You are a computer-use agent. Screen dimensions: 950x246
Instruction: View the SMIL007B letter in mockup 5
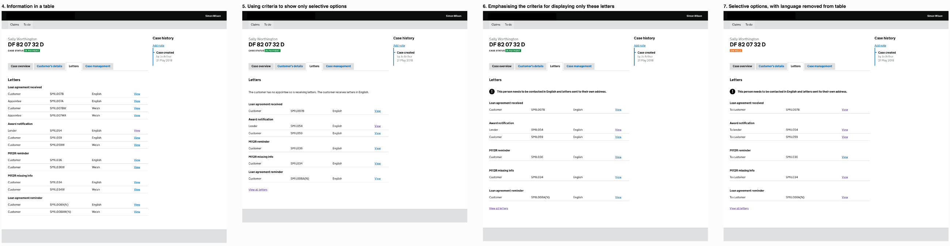(x=378, y=111)
